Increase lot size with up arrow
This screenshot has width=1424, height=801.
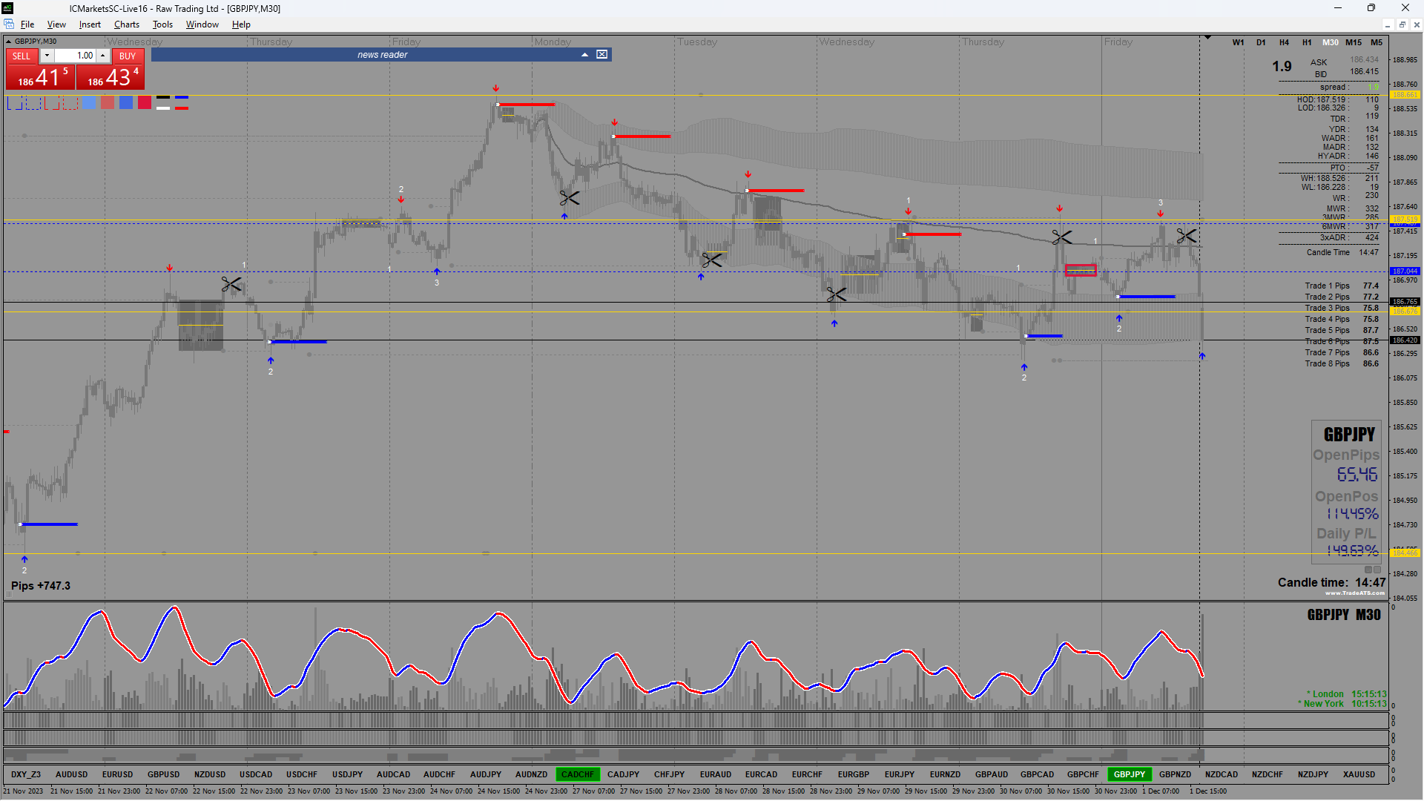click(103, 56)
